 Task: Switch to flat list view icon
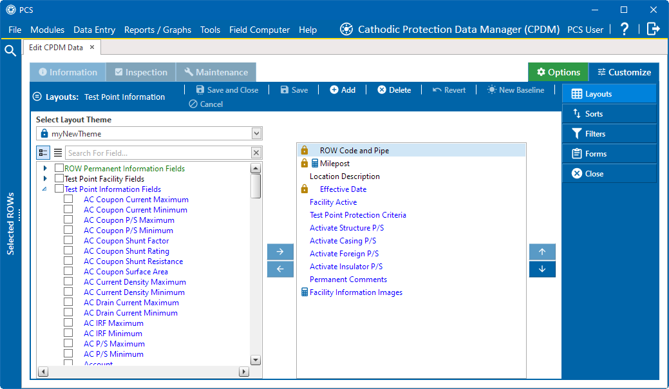[x=58, y=153]
